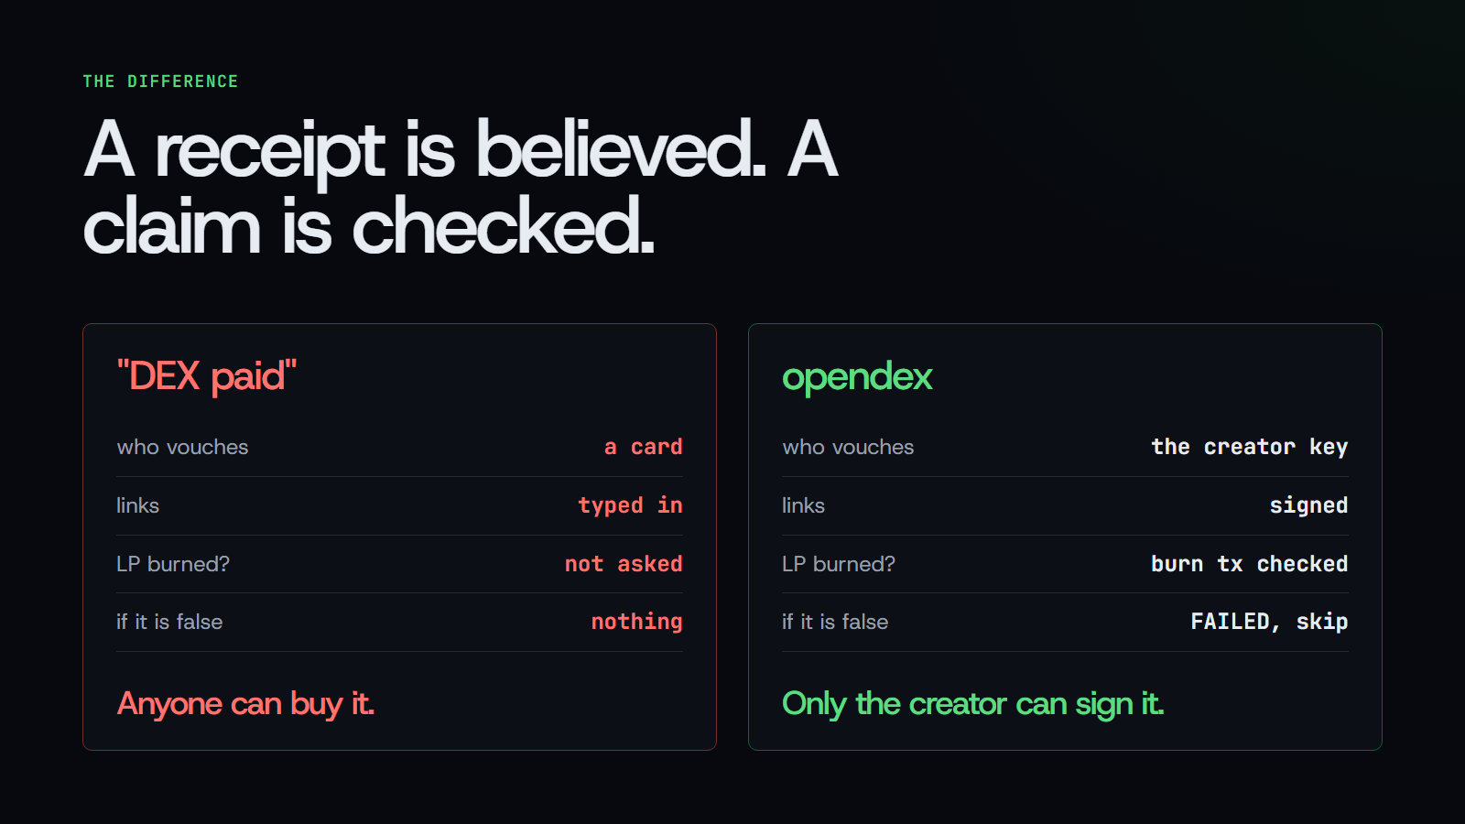This screenshot has height=824, width=1465.
Task: Click 'LP burned?' label in opendex card
Action: 839,564
